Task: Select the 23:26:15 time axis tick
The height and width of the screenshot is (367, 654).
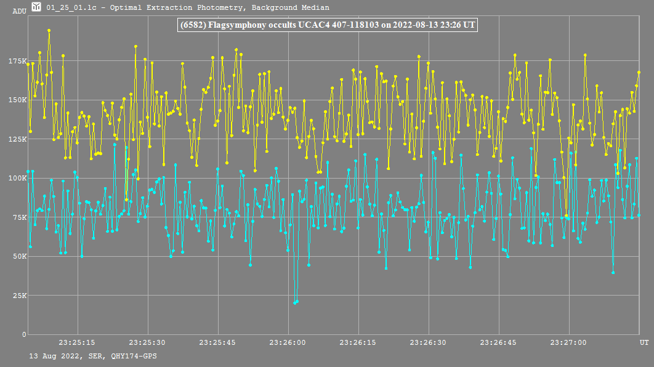Action: point(358,342)
